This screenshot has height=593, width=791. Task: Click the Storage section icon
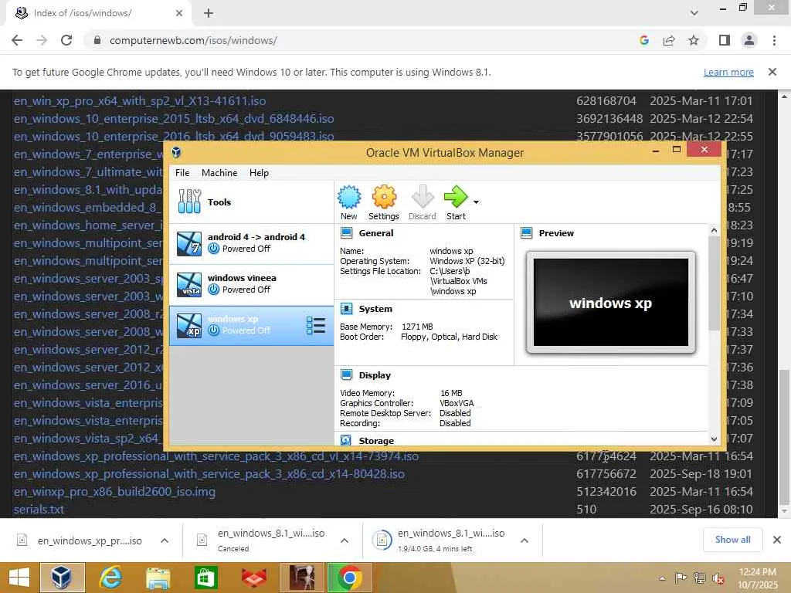pyautogui.click(x=346, y=440)
